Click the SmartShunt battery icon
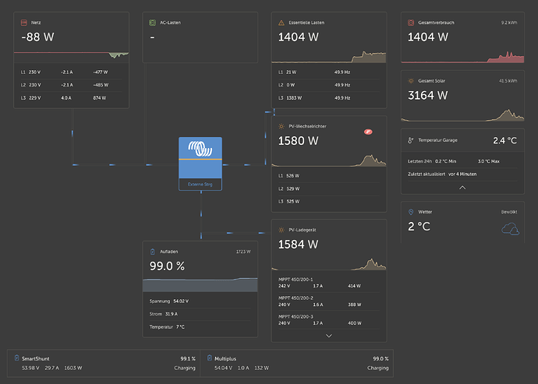 pos(17,358)
